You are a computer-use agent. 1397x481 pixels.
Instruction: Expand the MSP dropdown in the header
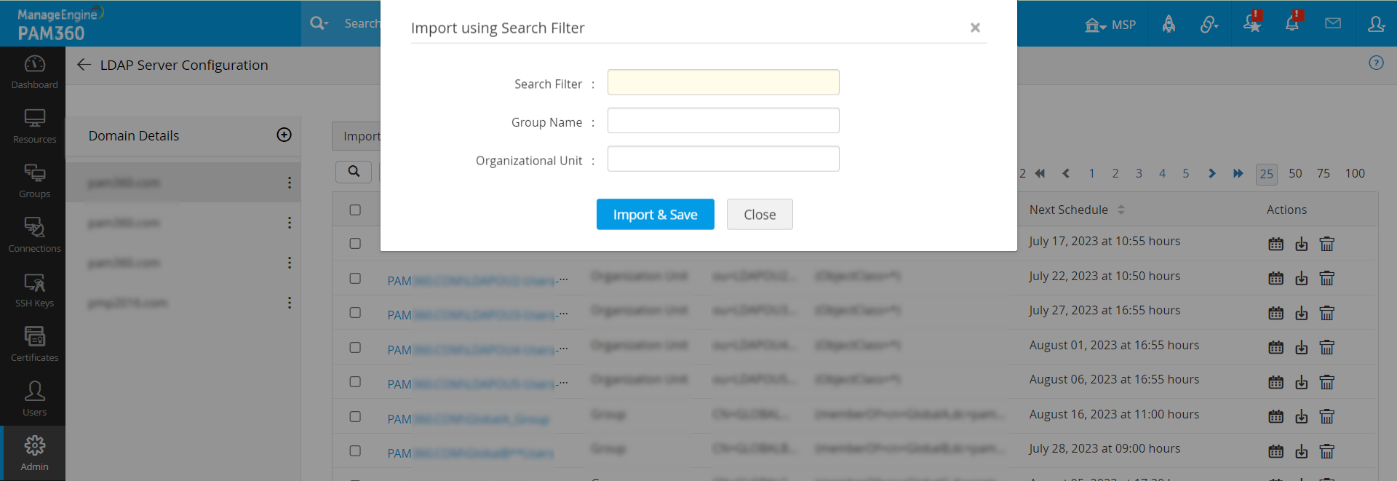pos(1110,25)
